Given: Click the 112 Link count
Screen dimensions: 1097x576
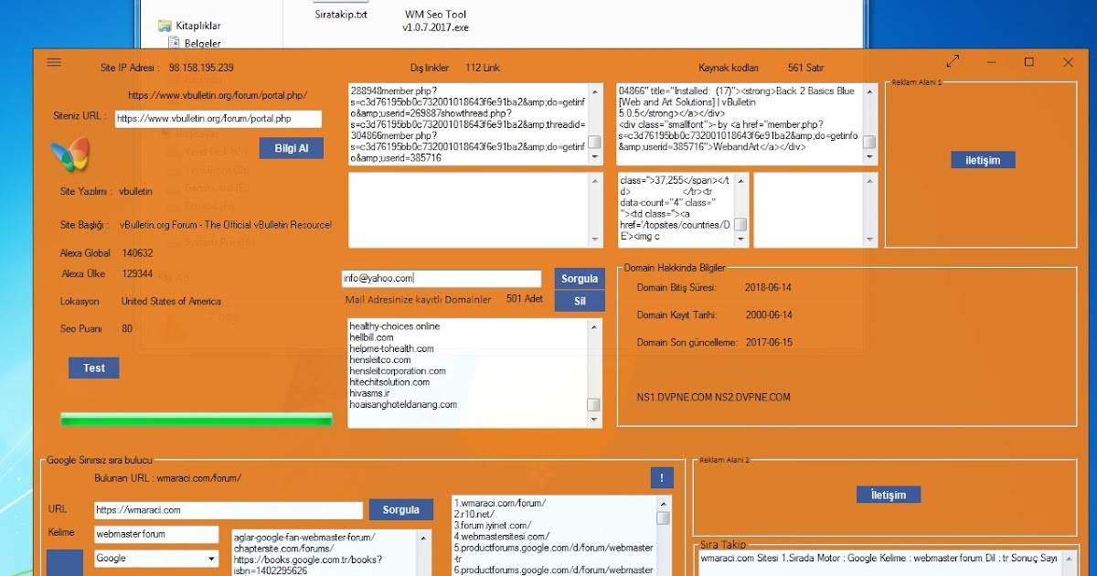Looking at the screenshot, I should 483,68.
